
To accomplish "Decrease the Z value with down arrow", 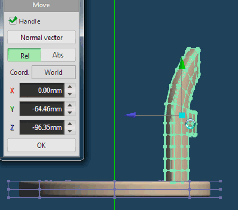I will [70, 131].
